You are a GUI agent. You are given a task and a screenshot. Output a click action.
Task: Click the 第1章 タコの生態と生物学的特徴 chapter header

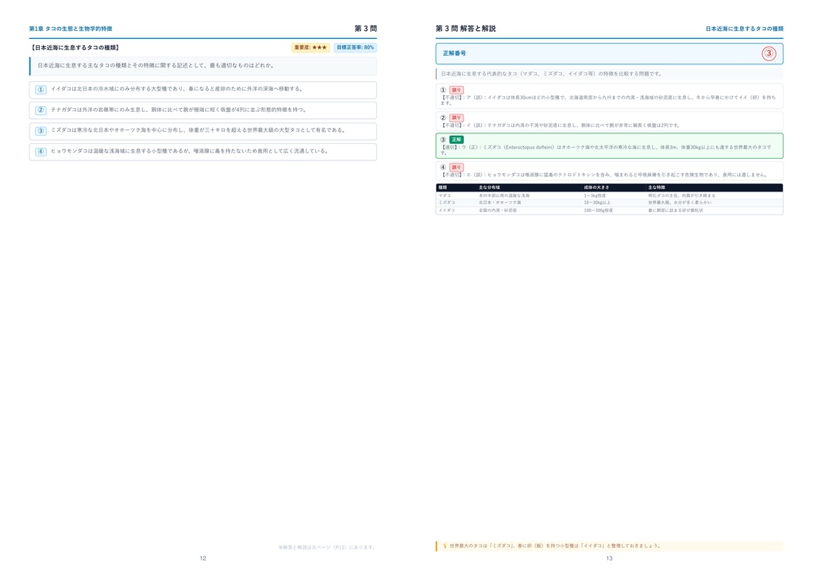[x=71, y=29]
